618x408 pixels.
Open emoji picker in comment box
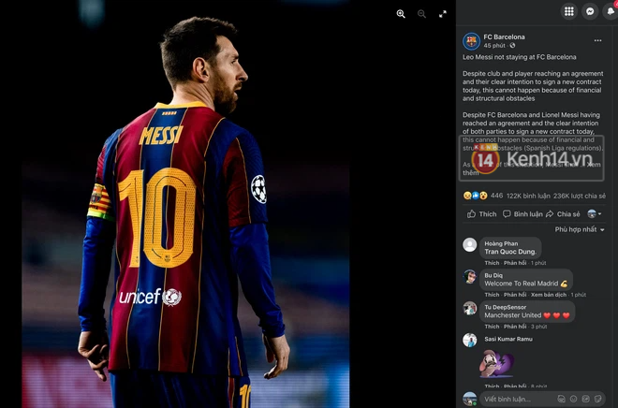(573, 399)
